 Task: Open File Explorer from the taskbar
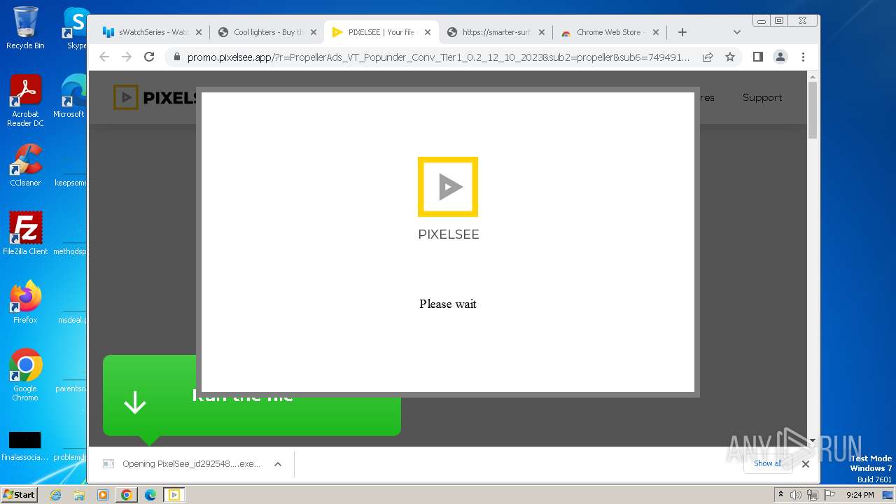coord(79,495)
